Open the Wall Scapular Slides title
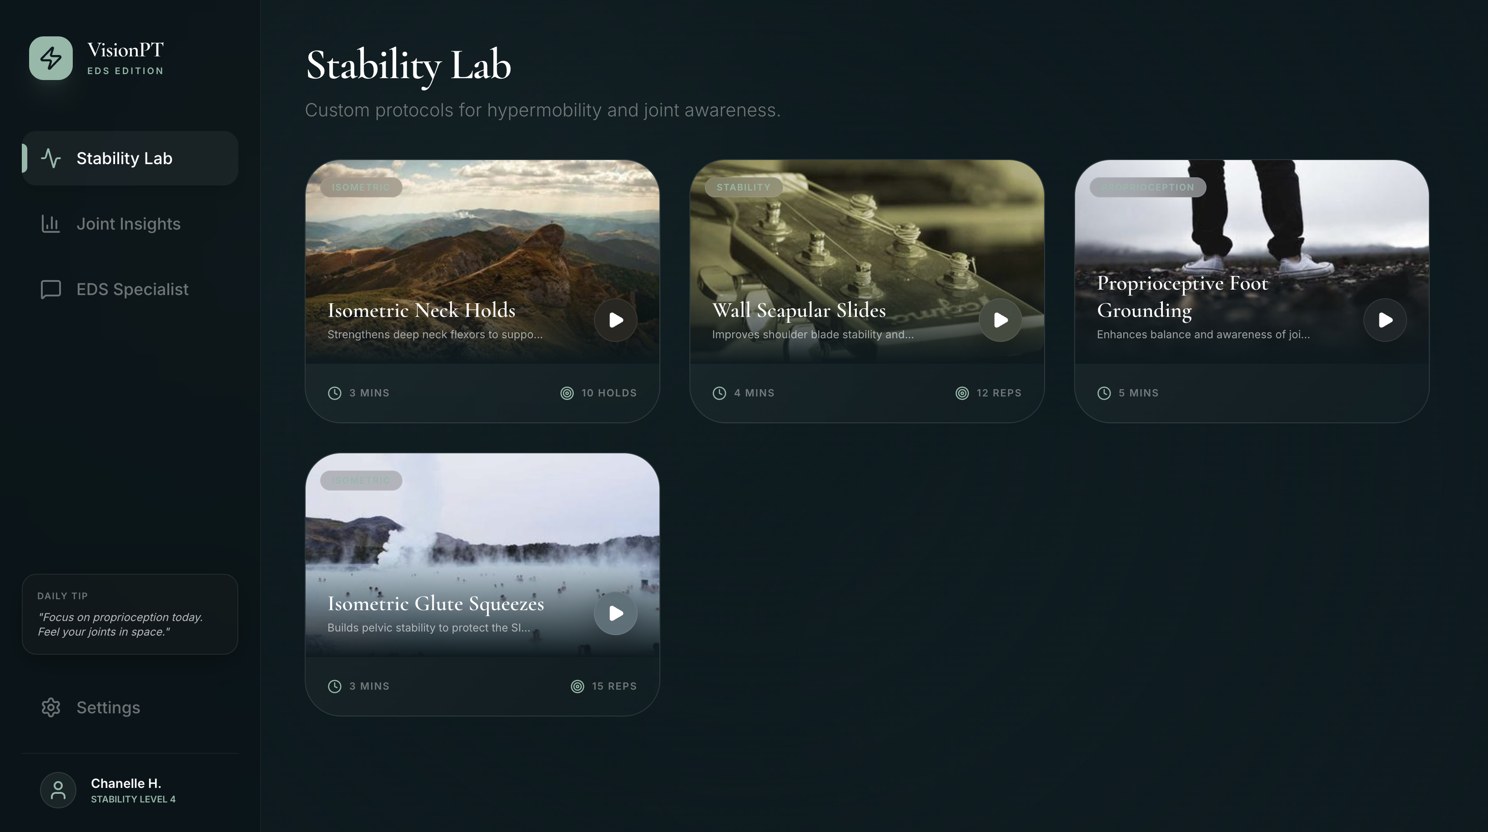Viewport: 1488px width, 832px height. (799, 311)
